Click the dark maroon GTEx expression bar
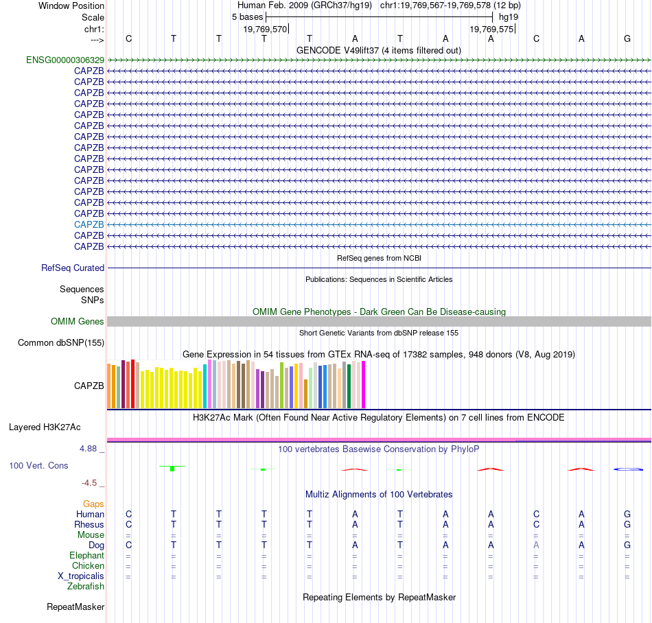Screen dimensions: 652x623 124,384
